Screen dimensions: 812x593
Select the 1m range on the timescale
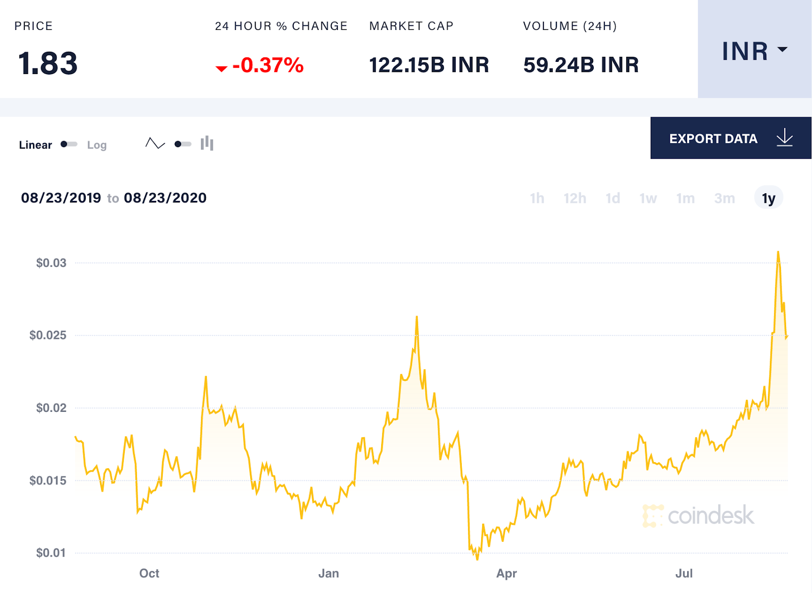(685, 199)
